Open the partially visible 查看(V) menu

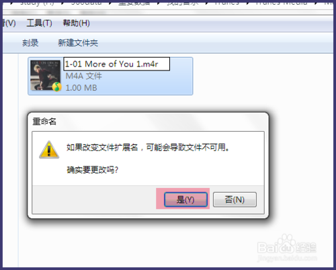pyautogui.click(x=9, y=23)
